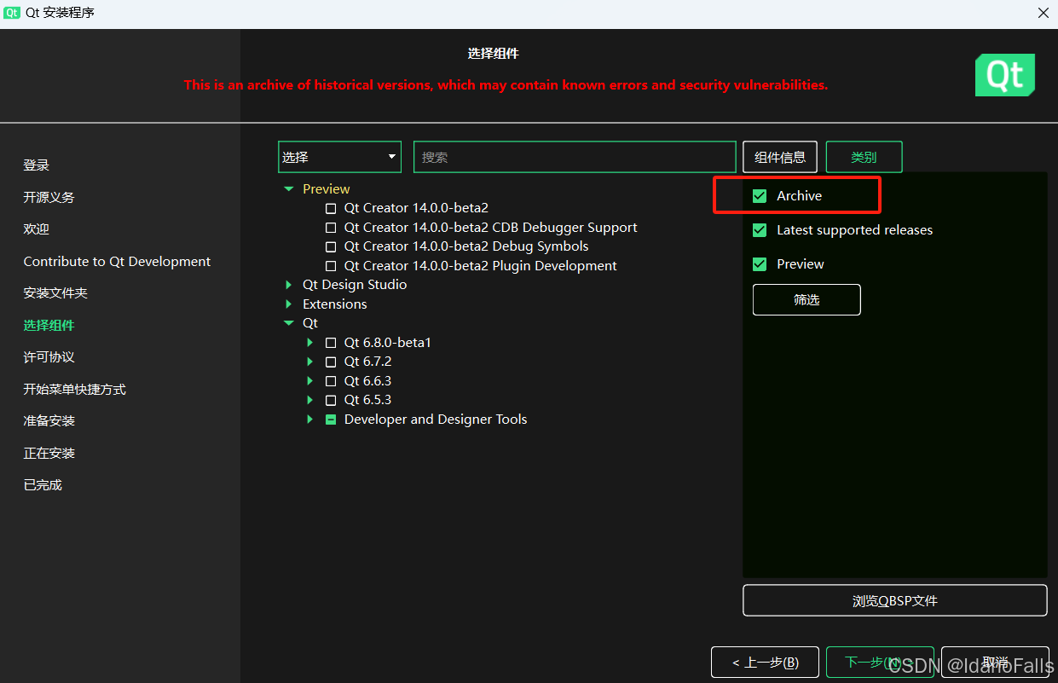Go to the 准备安装 step
This screenshot has width=1058, height=683.
click(x=49, y=421)
